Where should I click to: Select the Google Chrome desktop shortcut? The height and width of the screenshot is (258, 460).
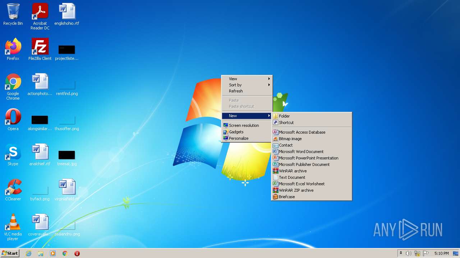[13, 87]
